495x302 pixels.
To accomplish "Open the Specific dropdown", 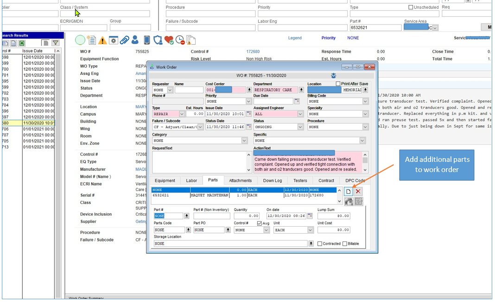I will click(362, 141).
